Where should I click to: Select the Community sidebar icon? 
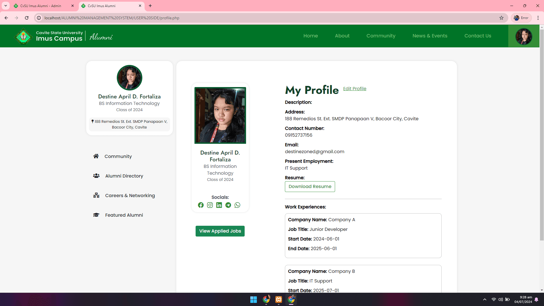(x=96, y=156)
